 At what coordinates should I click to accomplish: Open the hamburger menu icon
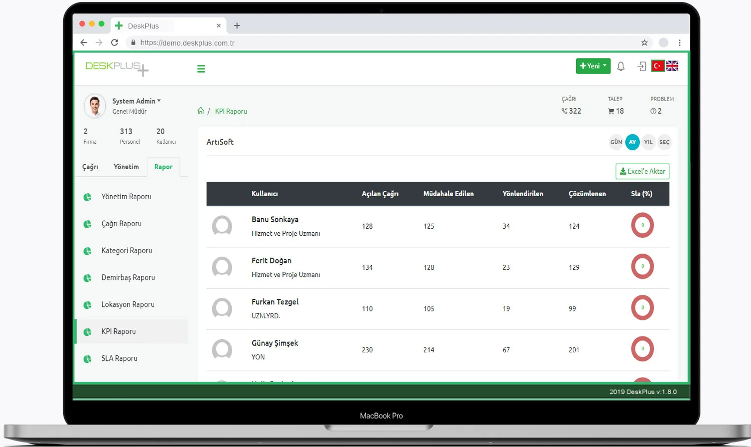click(x=201, y=69)
